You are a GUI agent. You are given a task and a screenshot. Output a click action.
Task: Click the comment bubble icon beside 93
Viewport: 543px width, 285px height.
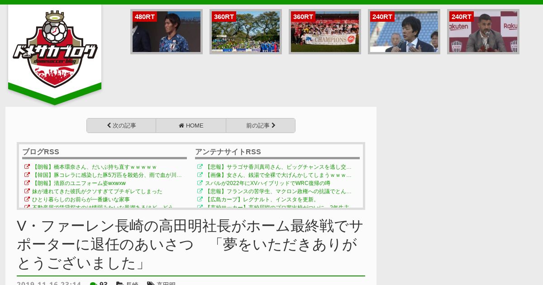pos(93,284)
